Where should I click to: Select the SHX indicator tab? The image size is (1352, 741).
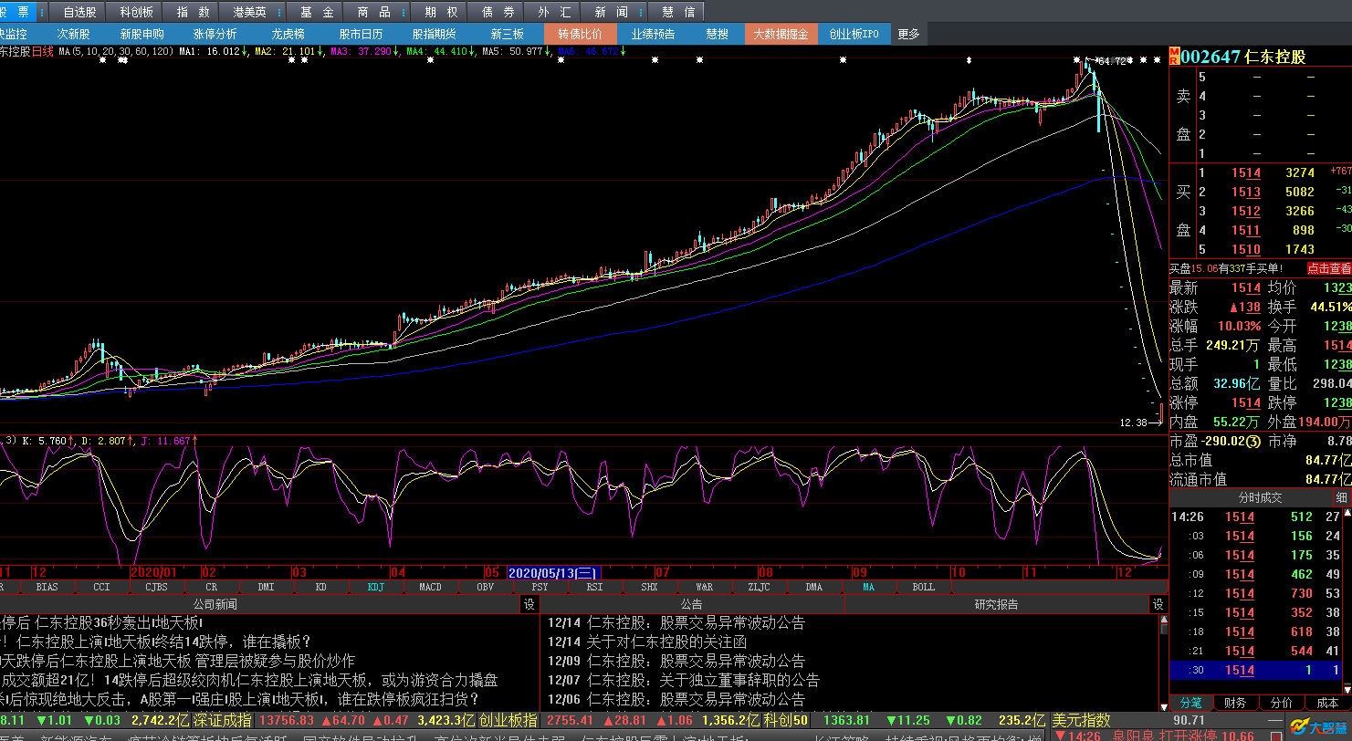tap(649, 588)
